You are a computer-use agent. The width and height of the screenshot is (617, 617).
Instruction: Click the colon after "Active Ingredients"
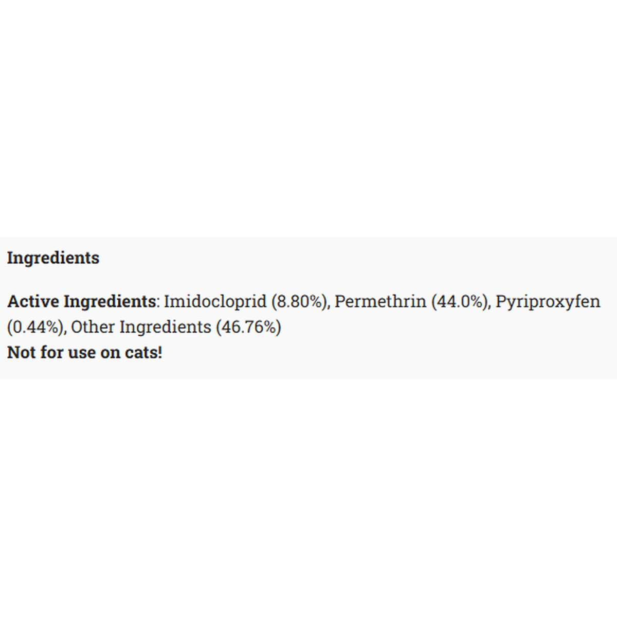point(158,302)
